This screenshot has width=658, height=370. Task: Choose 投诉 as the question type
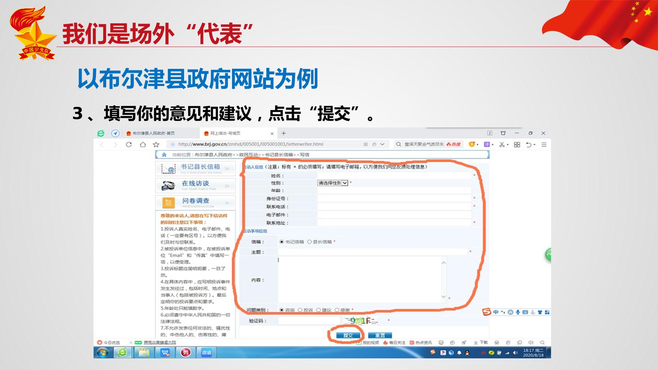pos(300,310)
